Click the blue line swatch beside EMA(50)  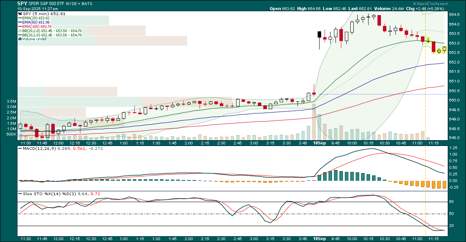pos(20,22)
